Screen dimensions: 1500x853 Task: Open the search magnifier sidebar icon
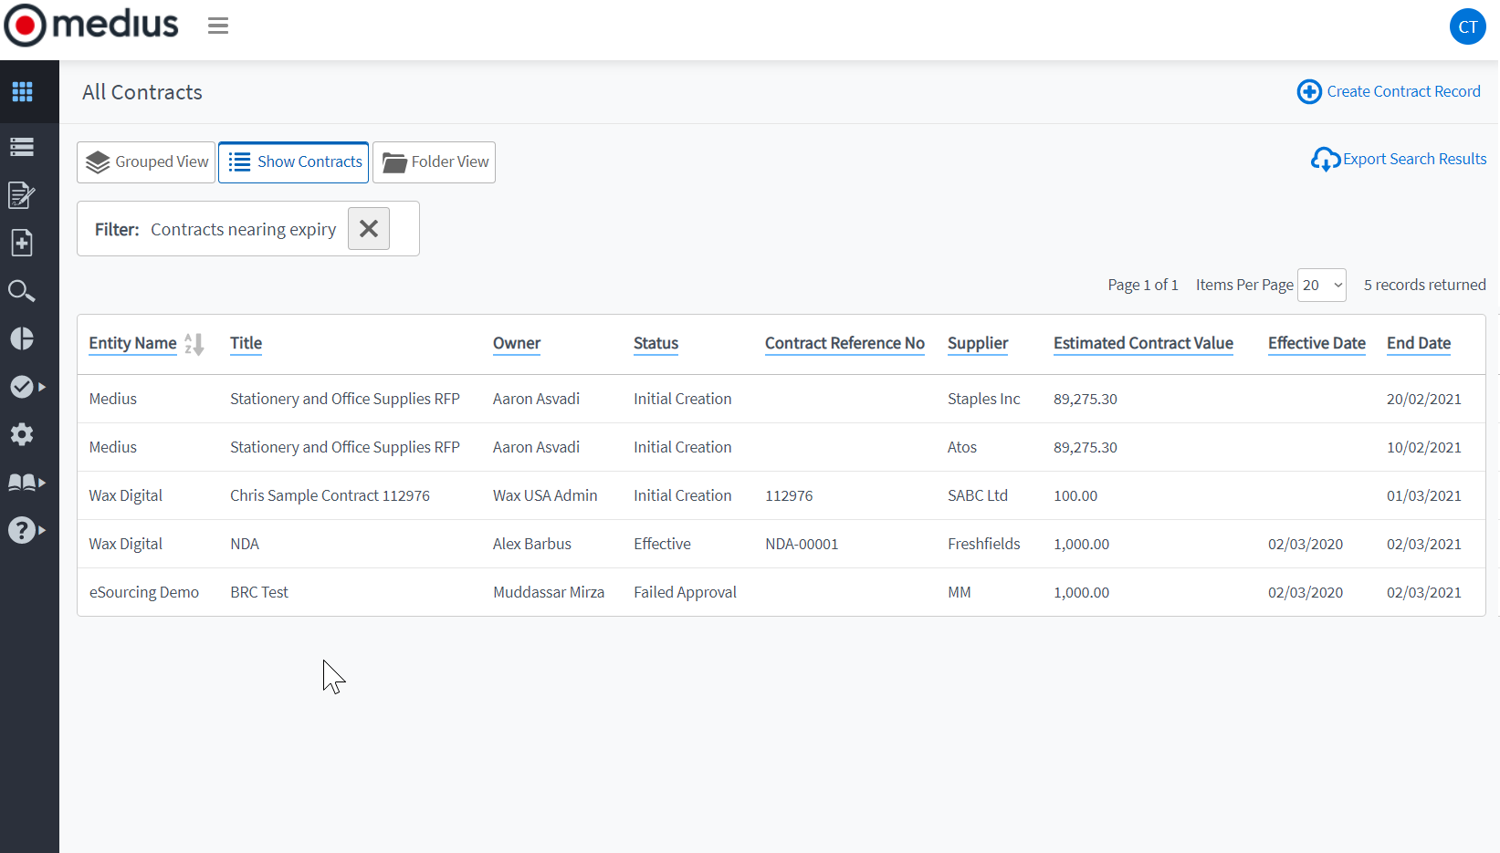22,291
